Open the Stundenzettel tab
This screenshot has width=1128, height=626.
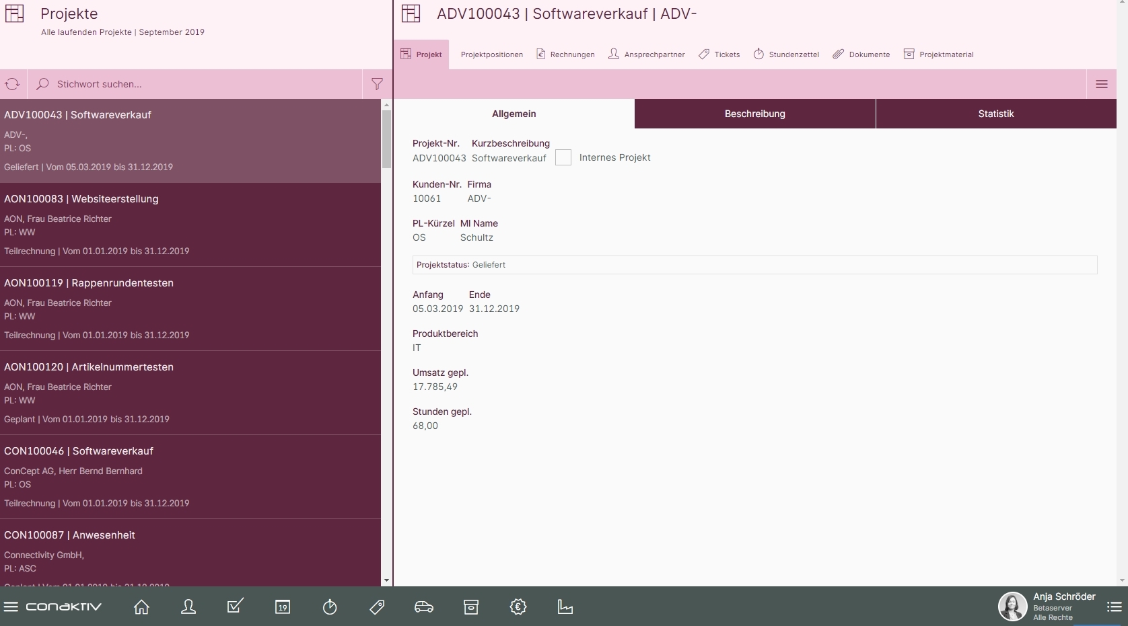pos(786,54)
